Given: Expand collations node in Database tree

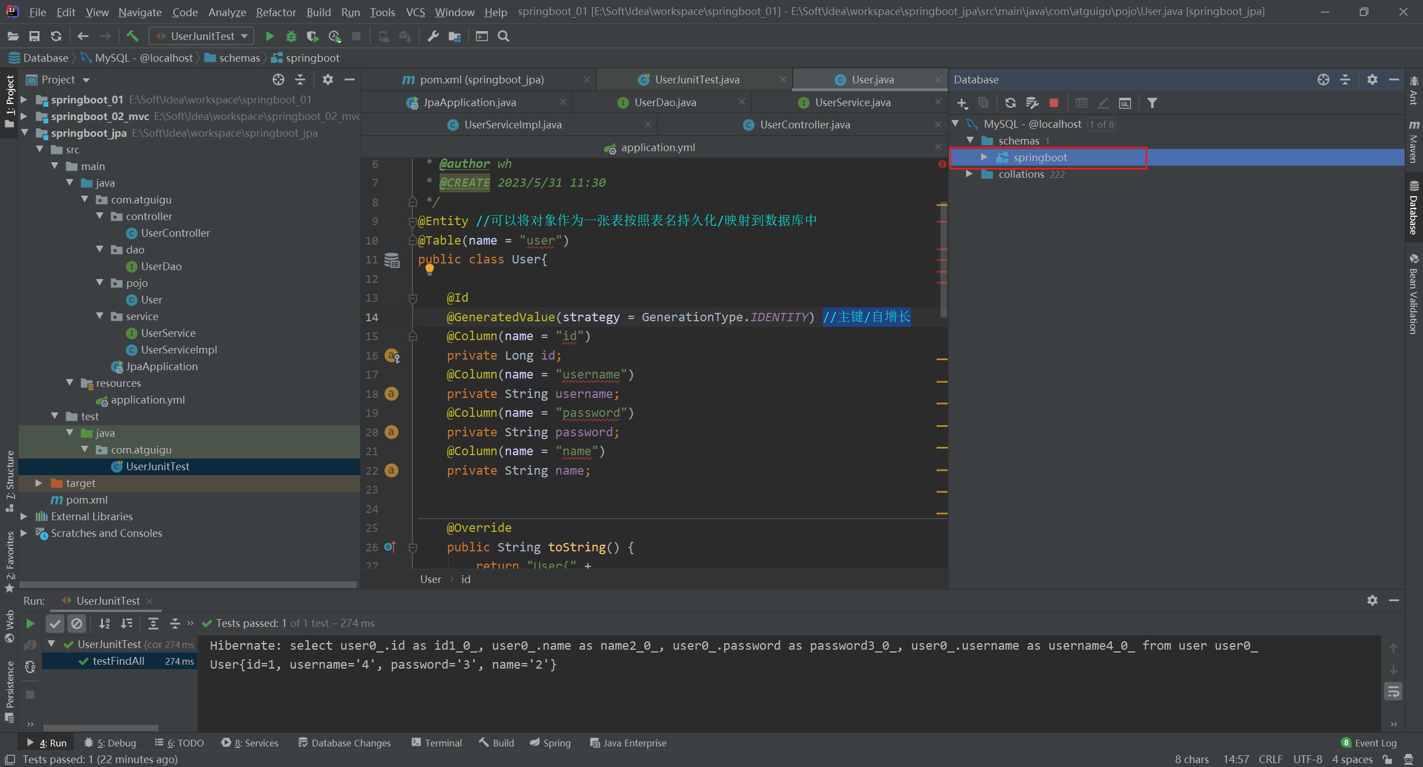Looking at the screenshot, I should [x=969, y=174].
